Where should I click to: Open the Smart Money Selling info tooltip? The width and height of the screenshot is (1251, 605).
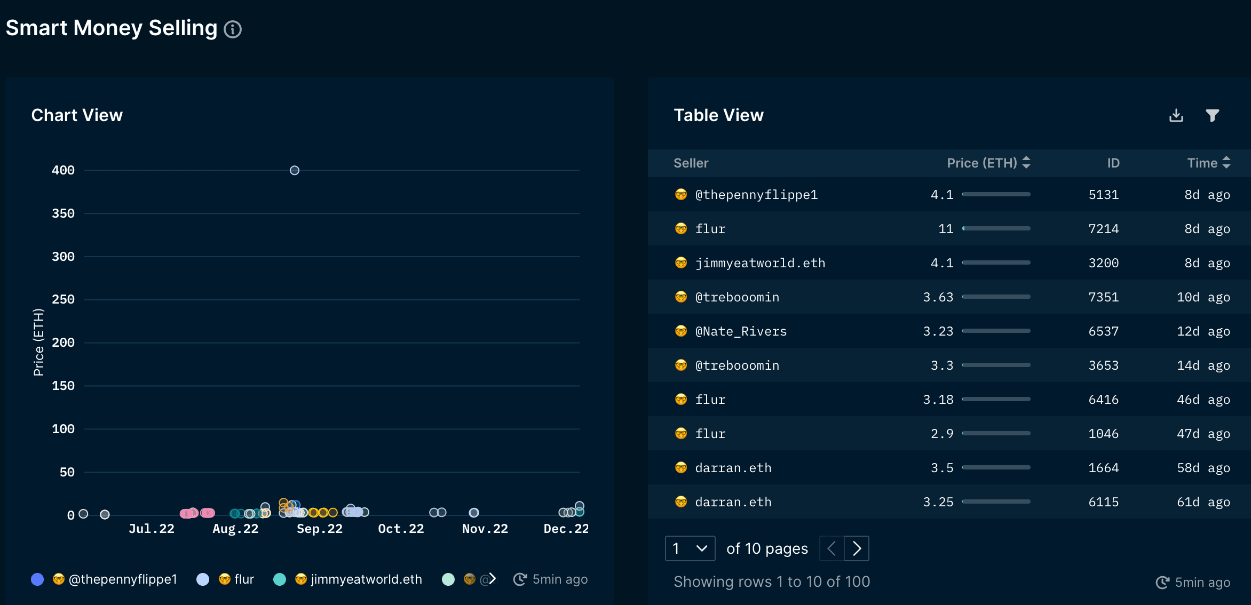233,30
